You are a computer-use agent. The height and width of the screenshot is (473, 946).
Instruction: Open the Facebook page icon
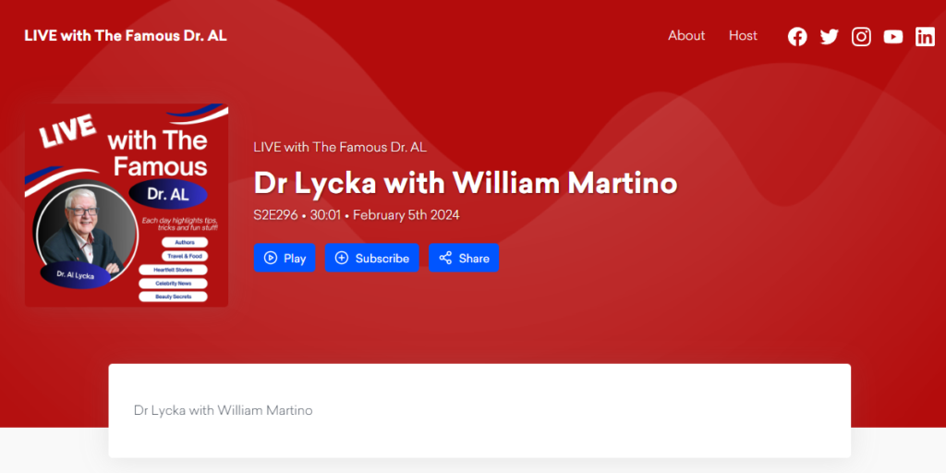point(797,37)
